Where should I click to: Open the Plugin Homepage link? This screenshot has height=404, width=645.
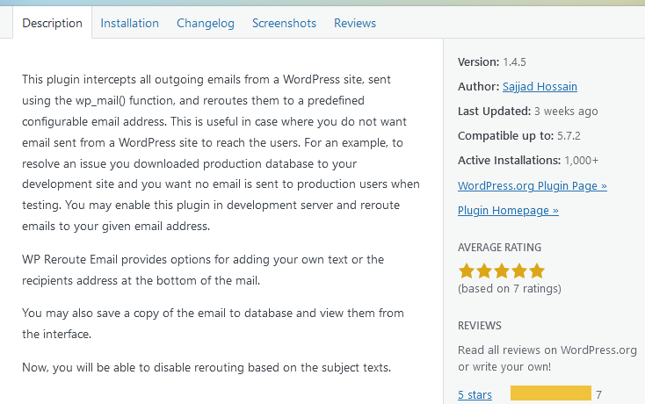(x=508, y=211)
